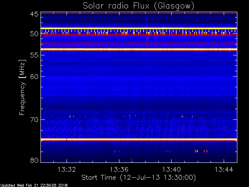Screen dimensions: 249x187
Task: Click the bright yellow band just above 50 MHz
Action: (139, 28)
